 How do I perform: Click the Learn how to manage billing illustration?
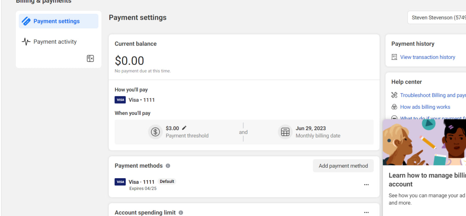(424, 142)
